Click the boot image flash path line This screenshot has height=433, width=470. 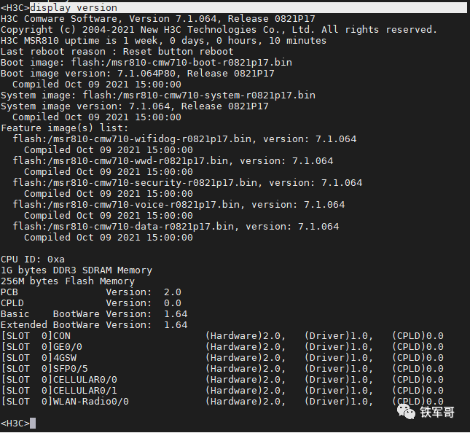click(x=146, y=63)
